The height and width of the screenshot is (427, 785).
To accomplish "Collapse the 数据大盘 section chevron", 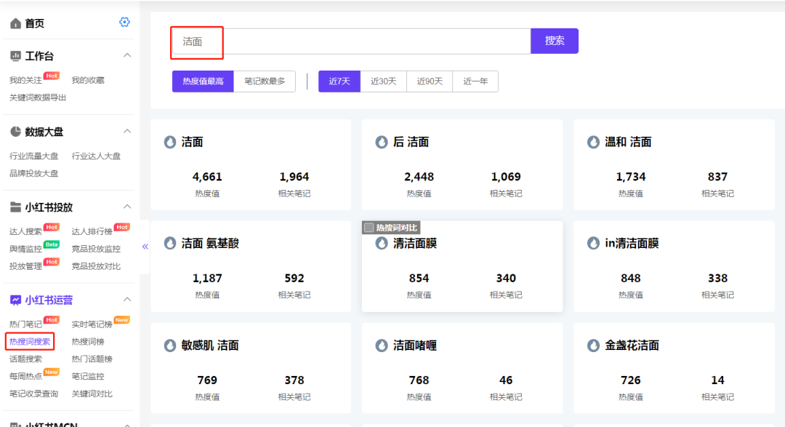I will (128, 132).
